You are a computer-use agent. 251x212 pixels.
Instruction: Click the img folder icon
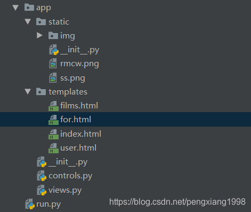(x=53, y=36)
